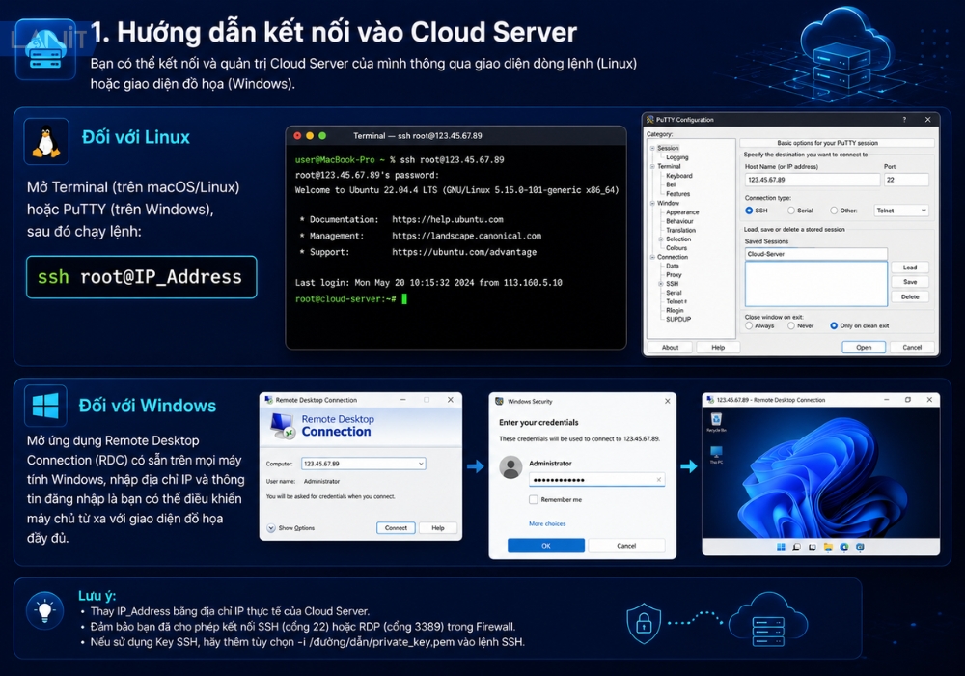965x676 pixels.
Task: Launch File Explorer from the remote taskbar
Action: 828,547
